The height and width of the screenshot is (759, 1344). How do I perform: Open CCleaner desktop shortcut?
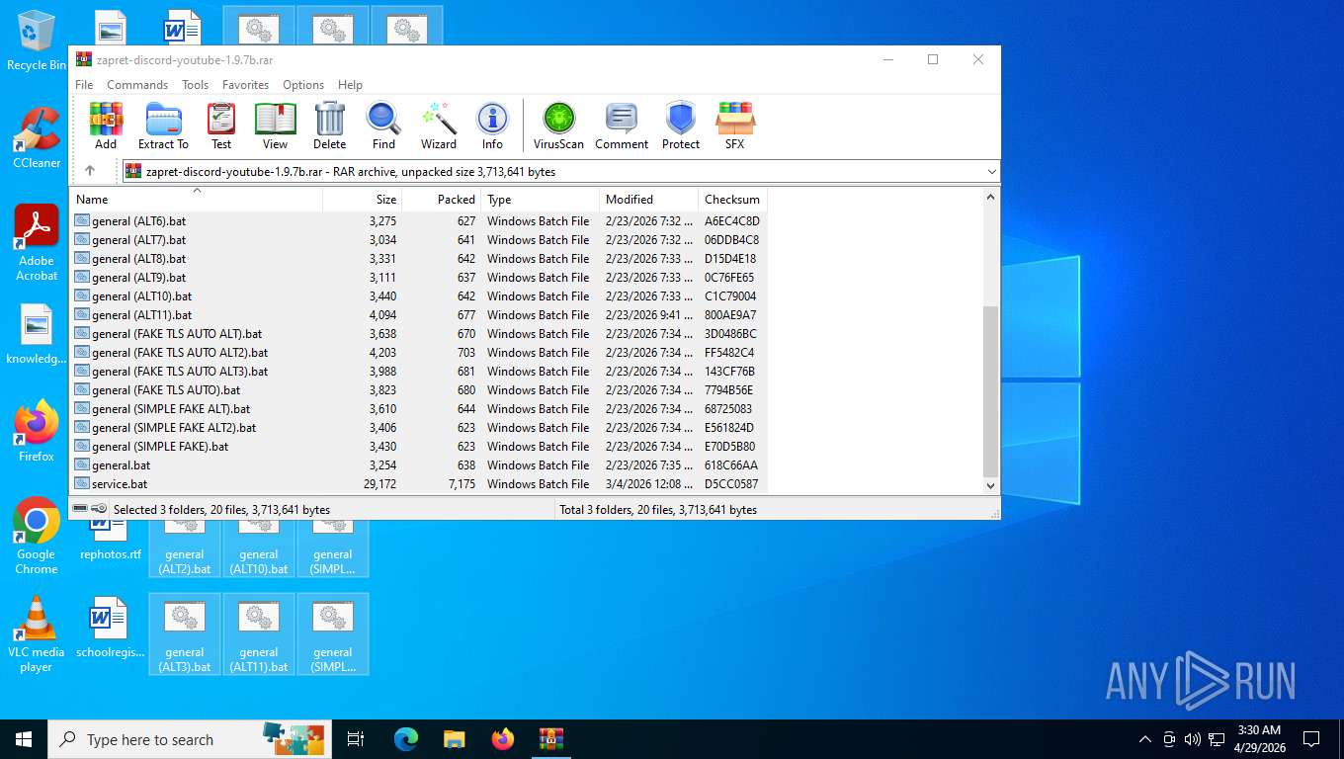coord(37,137)
